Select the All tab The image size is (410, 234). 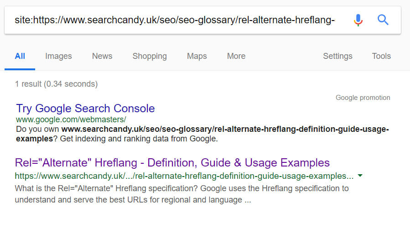(x=20, y=56)
